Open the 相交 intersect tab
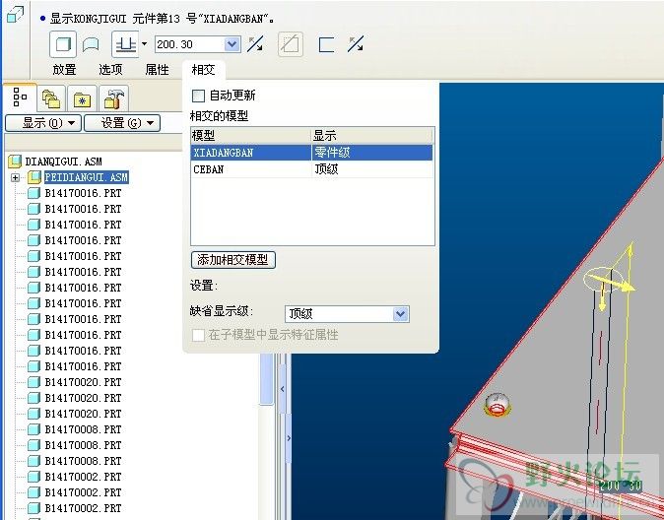 [x=203, y=70]
